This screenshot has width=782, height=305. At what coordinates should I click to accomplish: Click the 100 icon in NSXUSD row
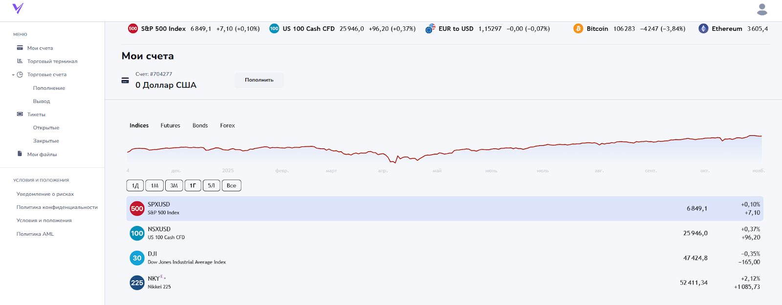pos(137,233)
